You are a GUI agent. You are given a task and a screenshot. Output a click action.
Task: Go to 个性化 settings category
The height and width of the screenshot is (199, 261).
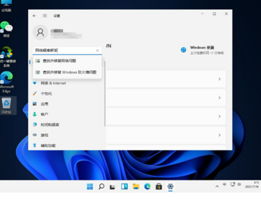(46, 93)
